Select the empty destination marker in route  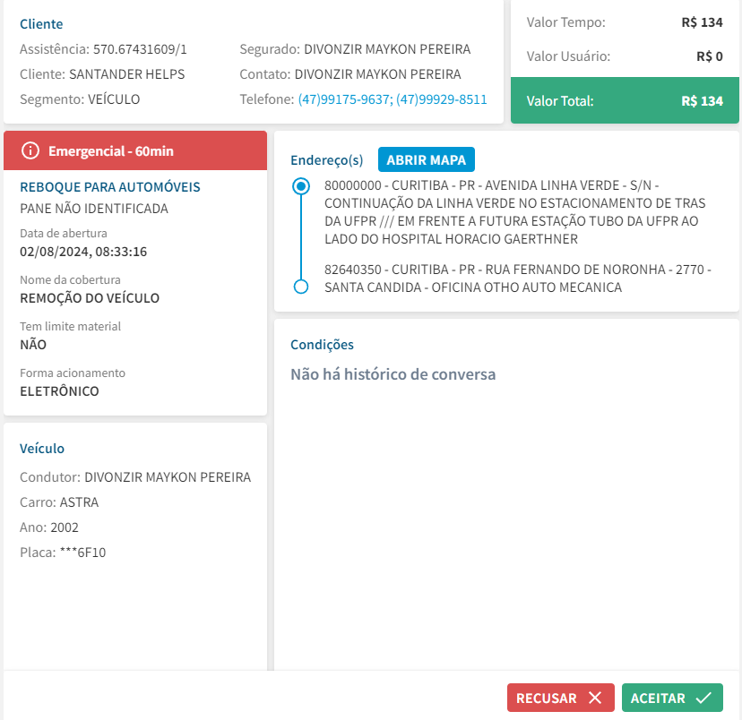click(x=301, y=287)
